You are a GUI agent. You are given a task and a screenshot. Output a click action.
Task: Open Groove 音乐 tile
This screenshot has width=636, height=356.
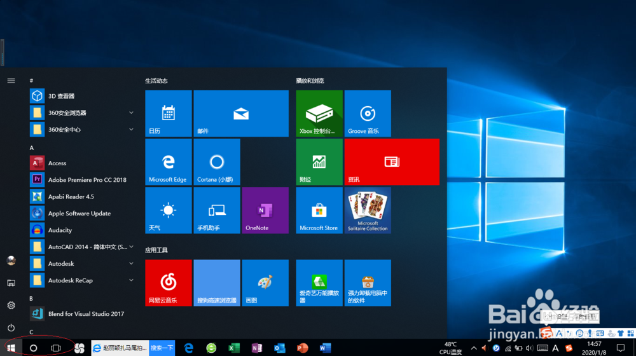pyautogui.click(x=368, y=114)
